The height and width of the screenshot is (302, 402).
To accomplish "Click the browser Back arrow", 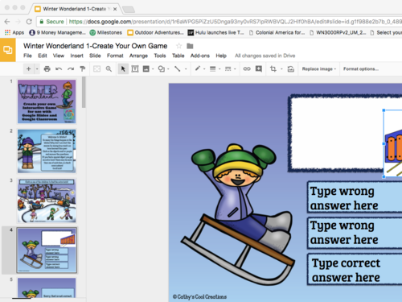I will click(7, 22).
